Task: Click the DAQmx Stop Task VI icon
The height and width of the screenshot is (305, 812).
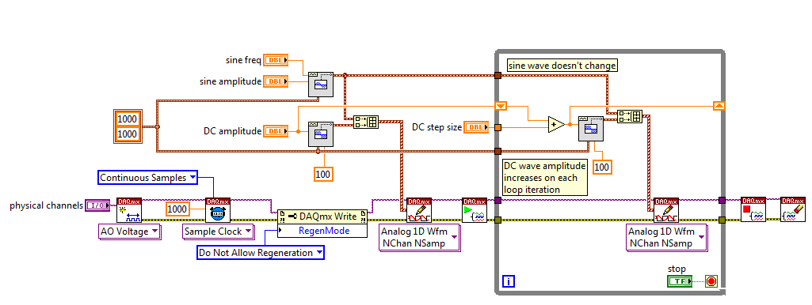Action: point(753,209)
